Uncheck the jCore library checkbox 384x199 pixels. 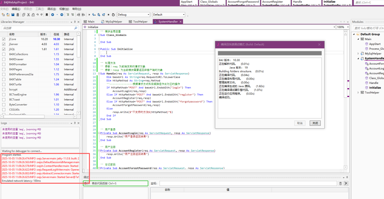pyautogui.click(x=4, y=39)
